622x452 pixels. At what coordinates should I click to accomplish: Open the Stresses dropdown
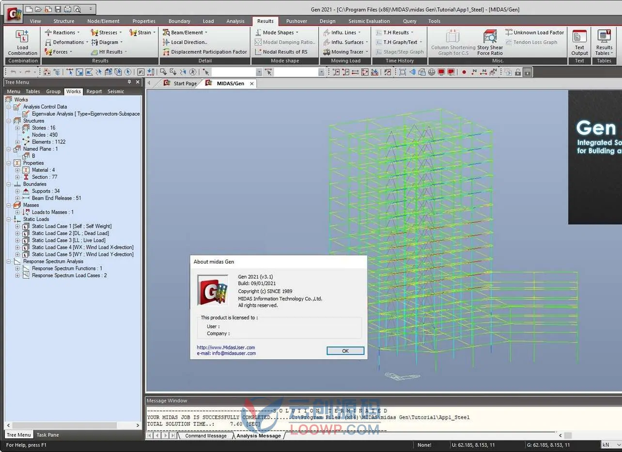click(106, 32)
